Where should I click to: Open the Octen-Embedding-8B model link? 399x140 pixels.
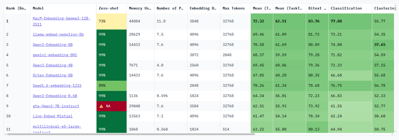[53, 75]
